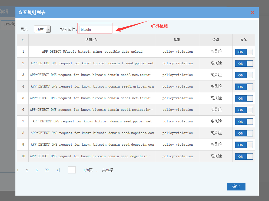
Task: Disable rule 10 seed.dogechain toggle
Action: click(244, 156)
